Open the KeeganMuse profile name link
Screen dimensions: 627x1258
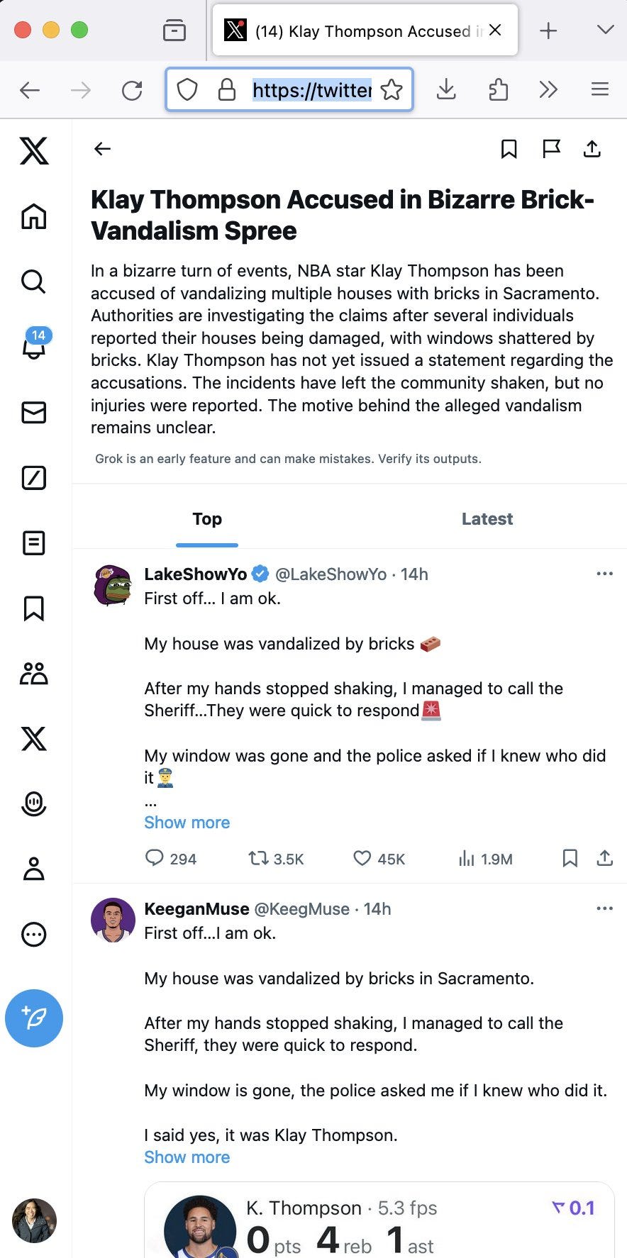196,909
